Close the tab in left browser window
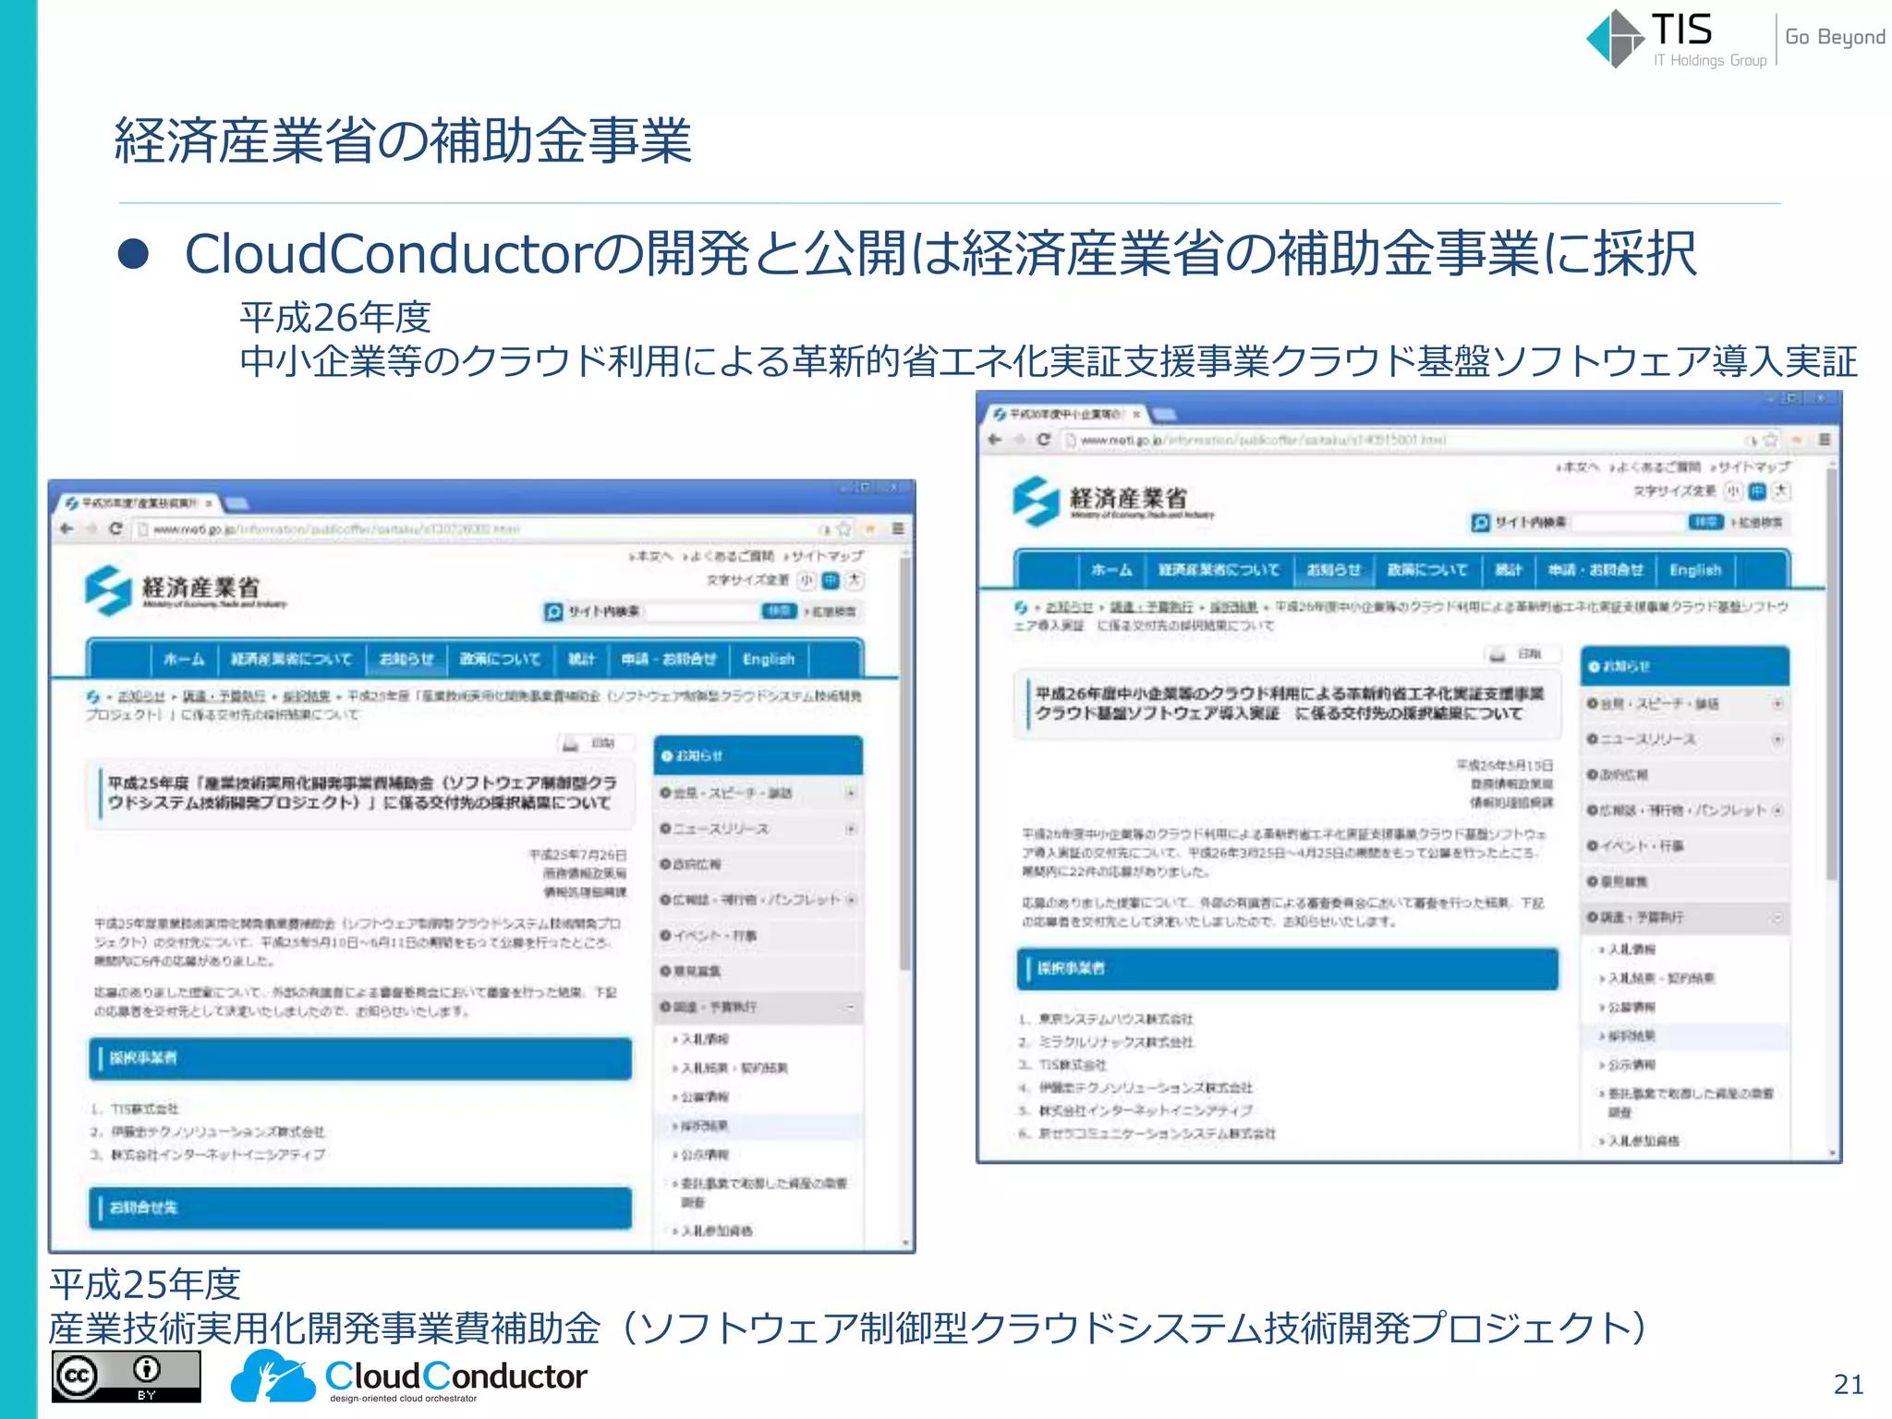The image size is (1892, 1419). (x=210, y=503)
